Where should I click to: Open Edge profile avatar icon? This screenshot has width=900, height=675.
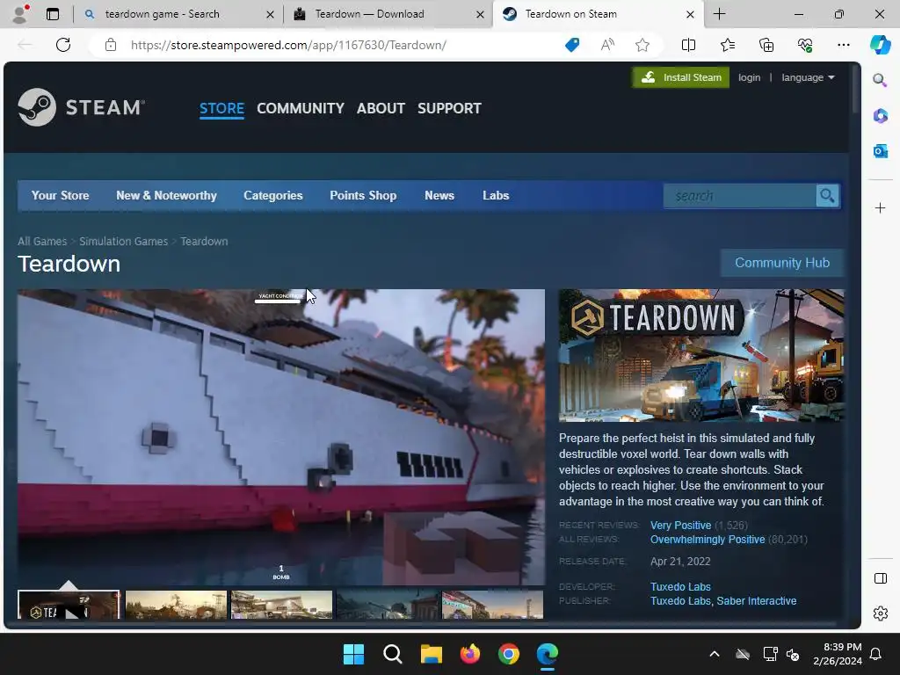tap(20, 14)
